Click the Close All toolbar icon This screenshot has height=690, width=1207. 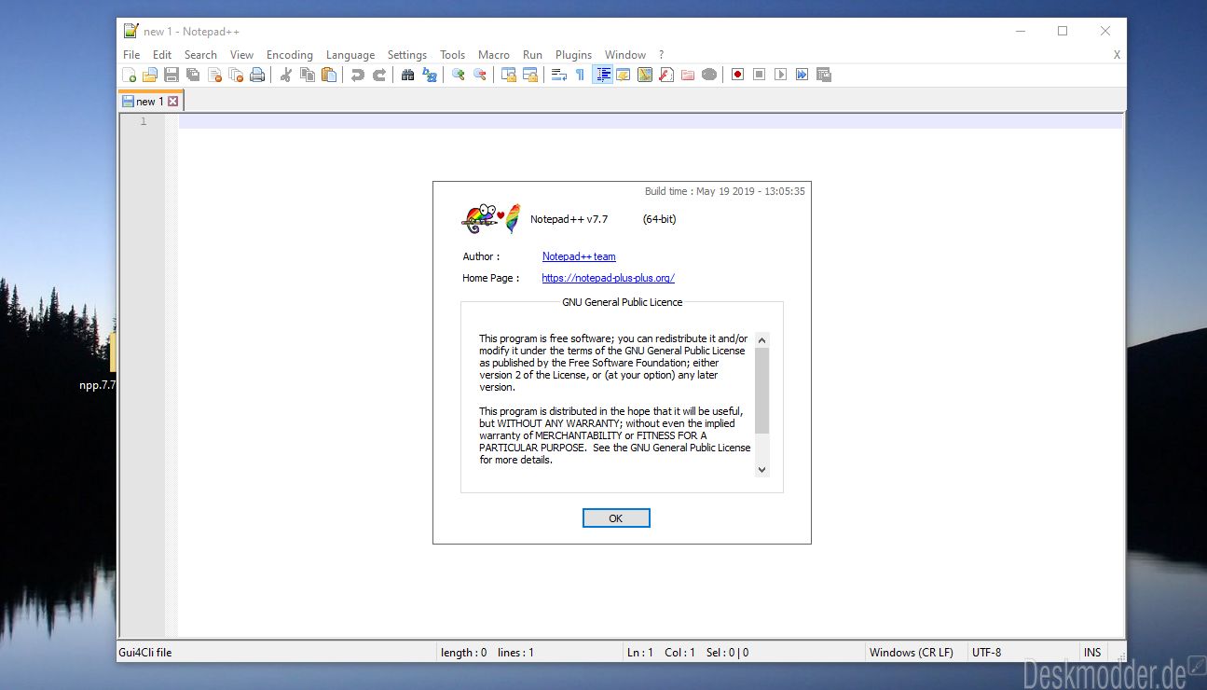[x=236, y=75]
